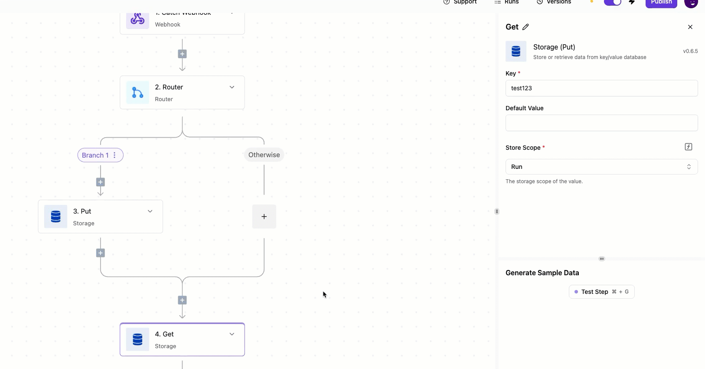Open Branch 1 three-dot options menu
This screenshot has width=705, height=369.
[x=114, y=155]
